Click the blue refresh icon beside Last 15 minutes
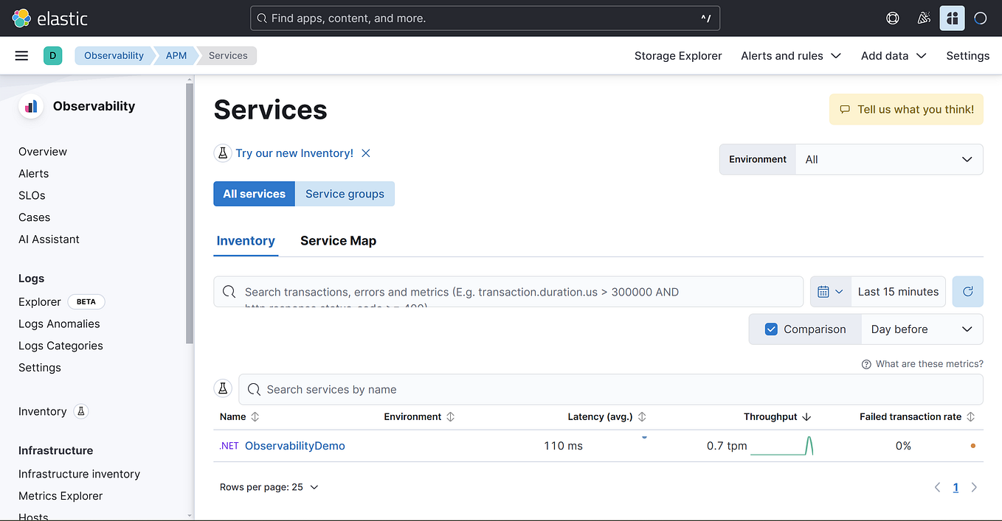This screenshot has width=1002, height=521. pos(967,291)
